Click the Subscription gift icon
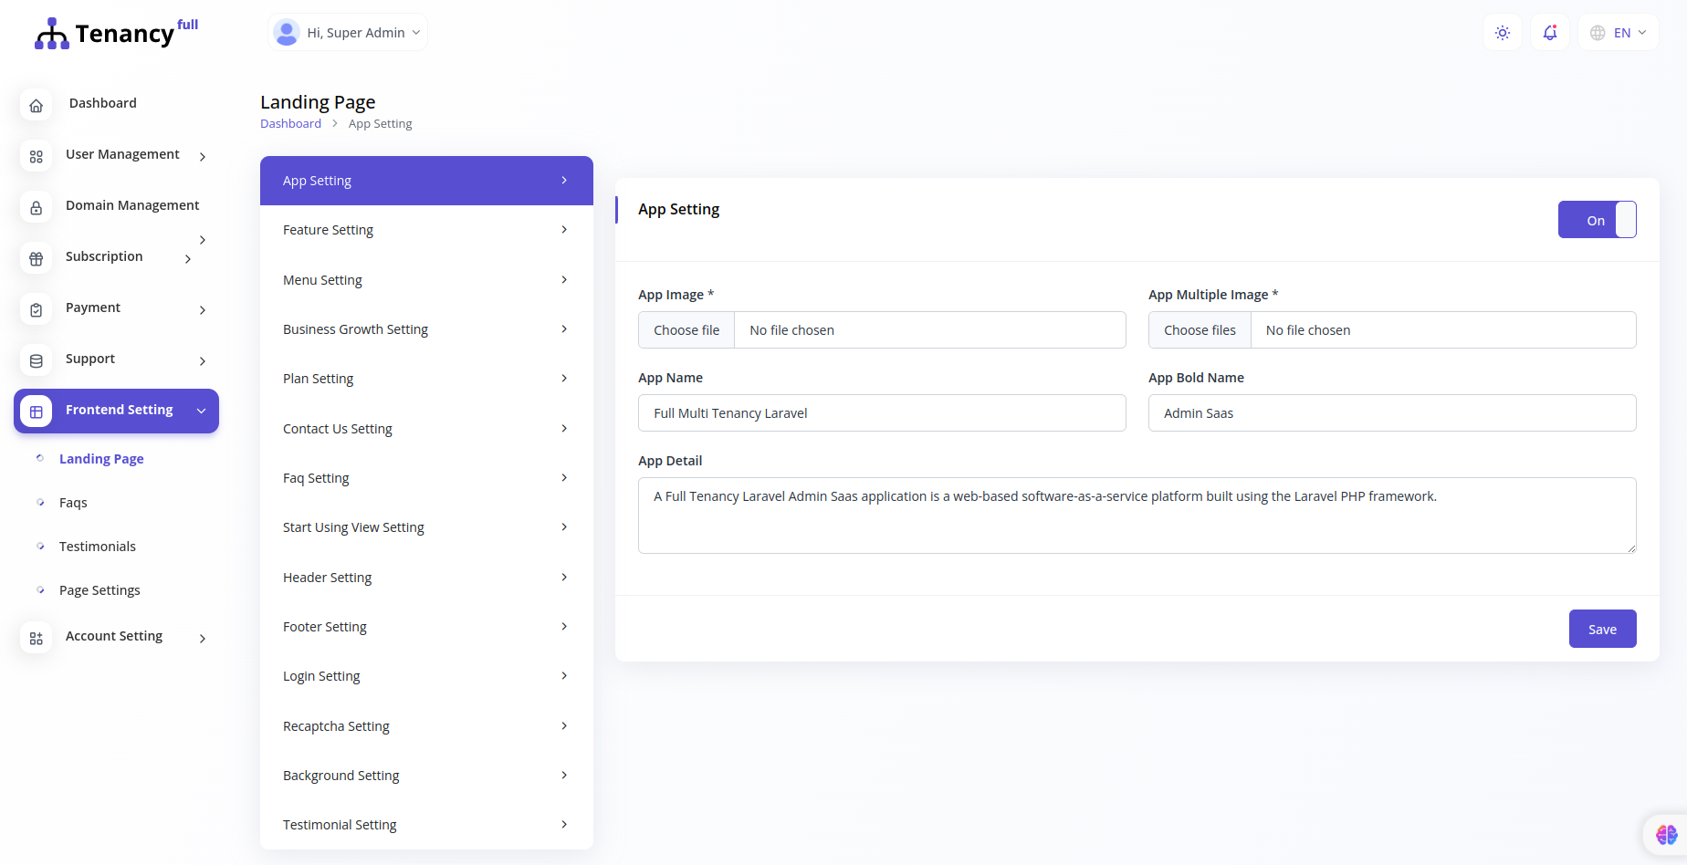The image size is (1687, 865). pos(36,258)
